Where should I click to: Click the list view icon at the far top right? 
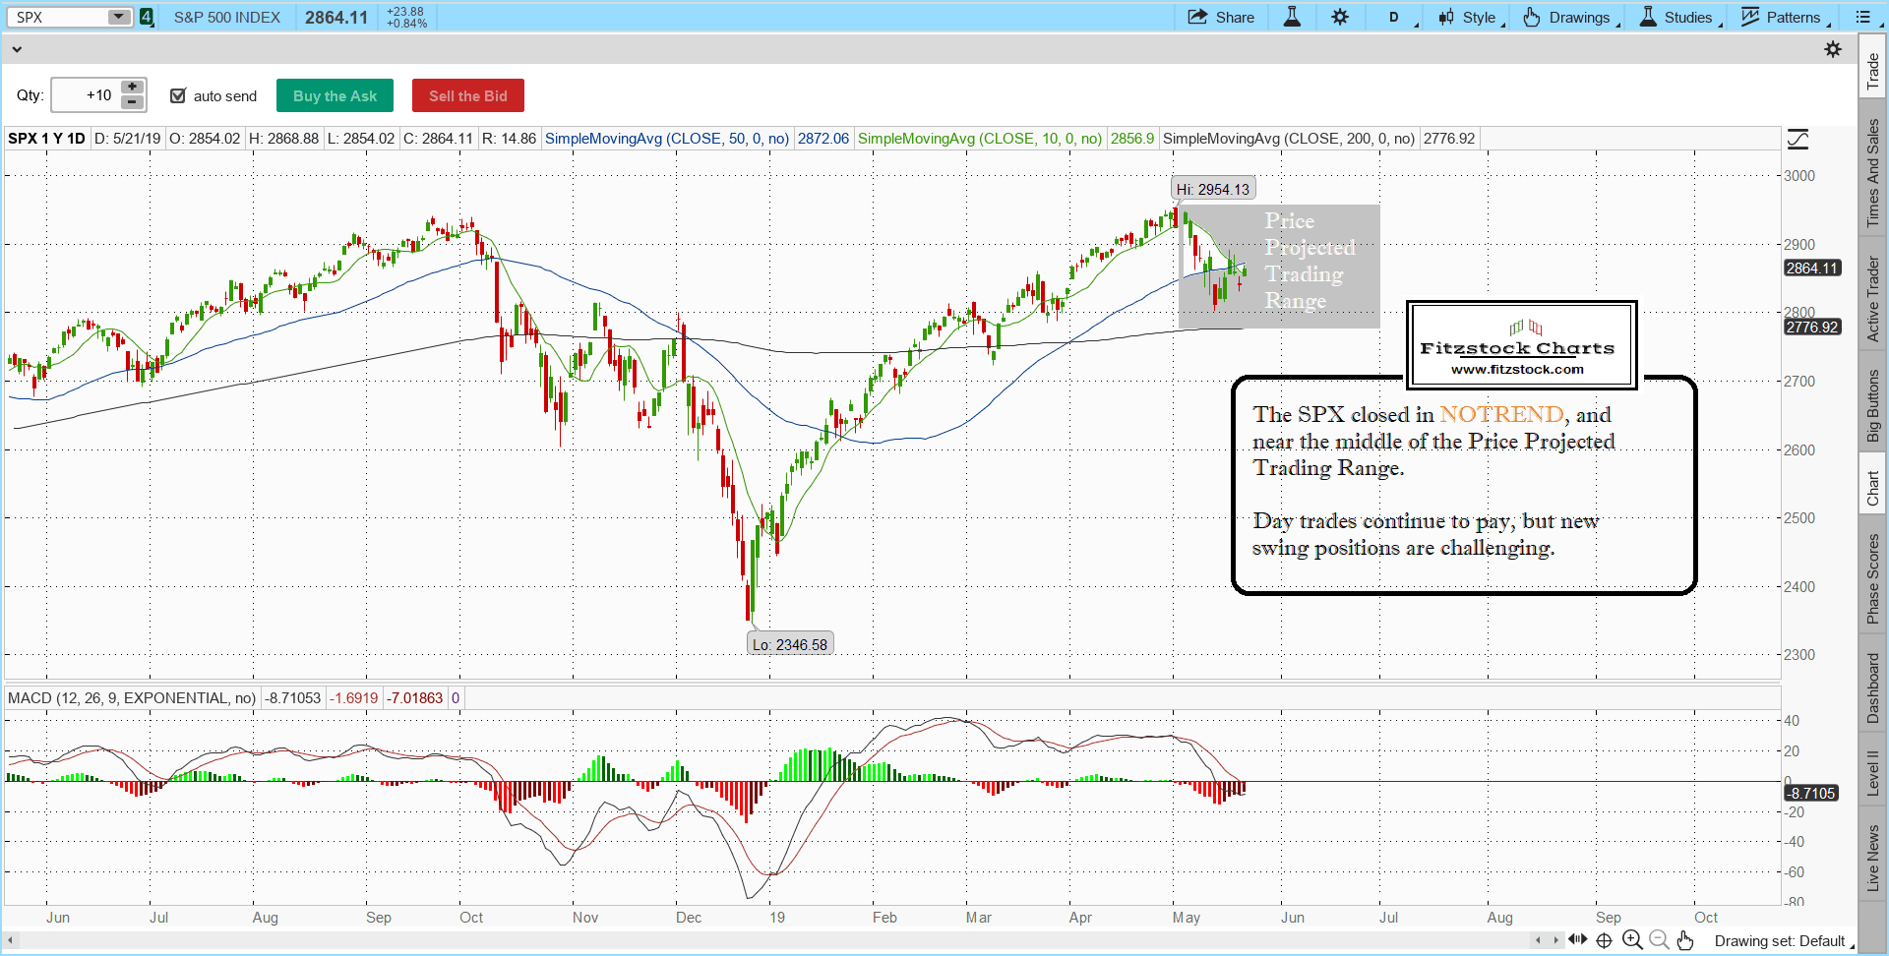click(1864, 17)
